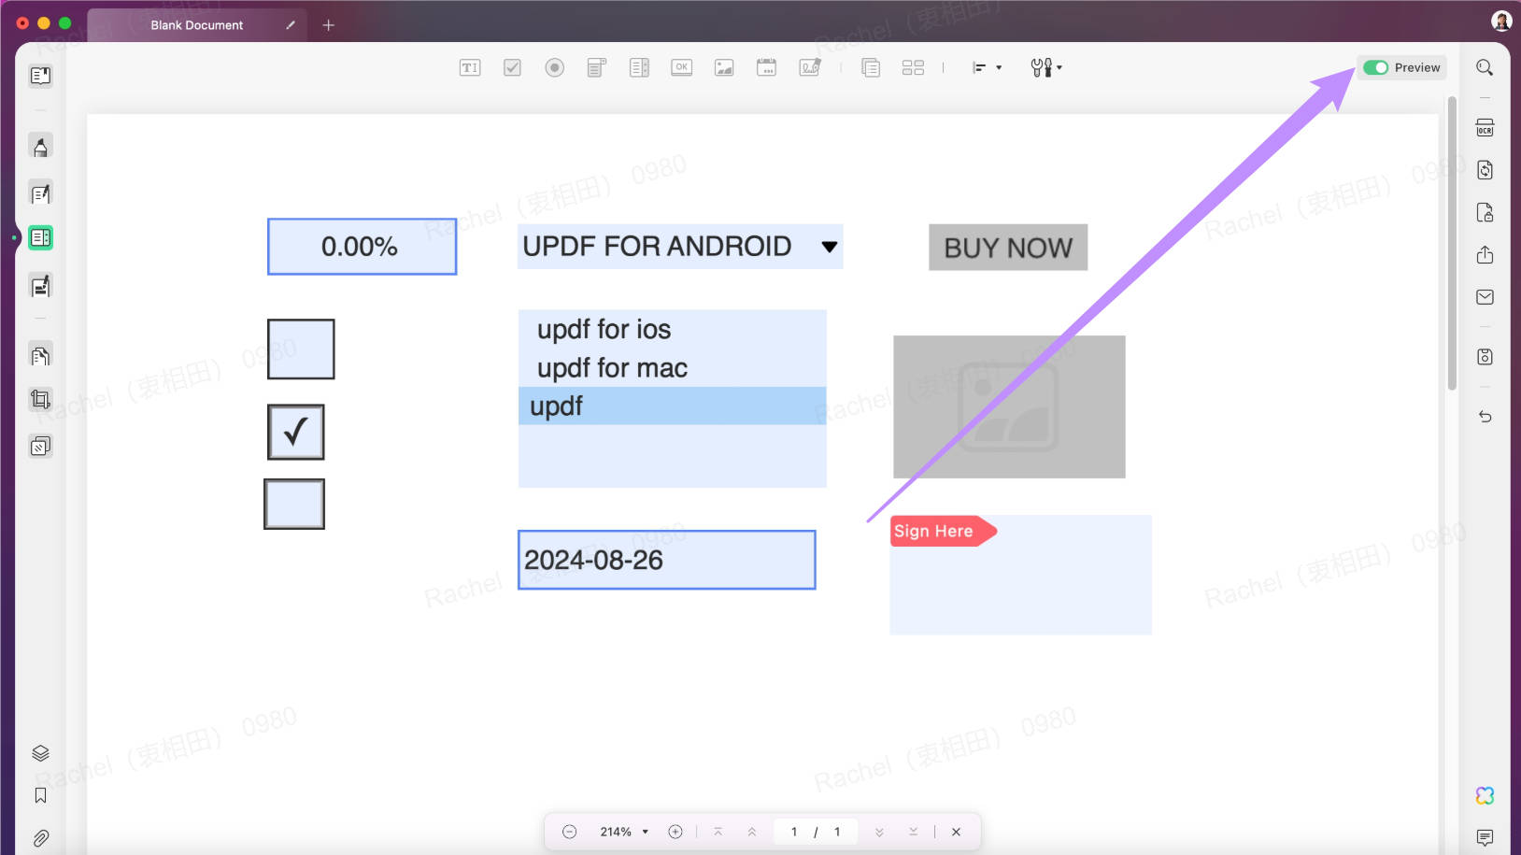Viewport: 1521px width, 855px height.
Task: Open the Reader mode icon in left sidebar
Action: [40, 76]
